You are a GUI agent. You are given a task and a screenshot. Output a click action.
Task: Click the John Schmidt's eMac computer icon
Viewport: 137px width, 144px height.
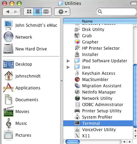click(8, 25)
